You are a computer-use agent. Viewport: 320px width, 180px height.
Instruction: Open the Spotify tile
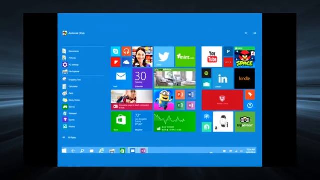[x=206, y=73]
